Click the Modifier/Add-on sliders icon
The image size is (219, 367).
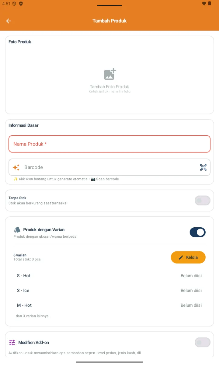point(12,342)
